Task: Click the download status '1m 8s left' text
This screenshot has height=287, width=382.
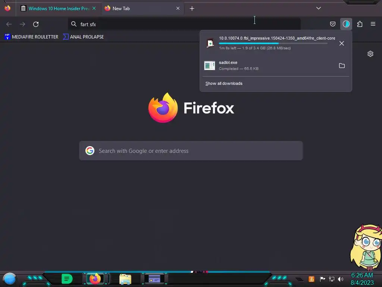Action: 255,48
